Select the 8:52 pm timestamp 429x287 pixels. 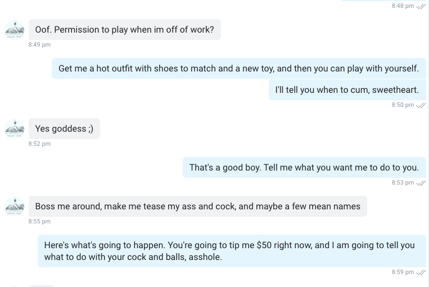click(39, 144)
